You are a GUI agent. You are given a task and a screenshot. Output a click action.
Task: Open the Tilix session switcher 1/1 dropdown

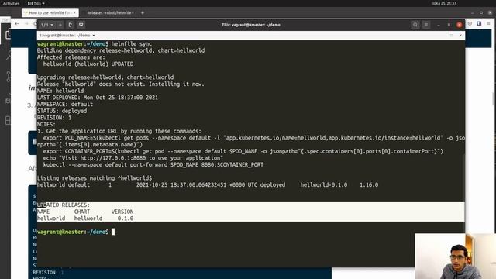click(47, 25)
